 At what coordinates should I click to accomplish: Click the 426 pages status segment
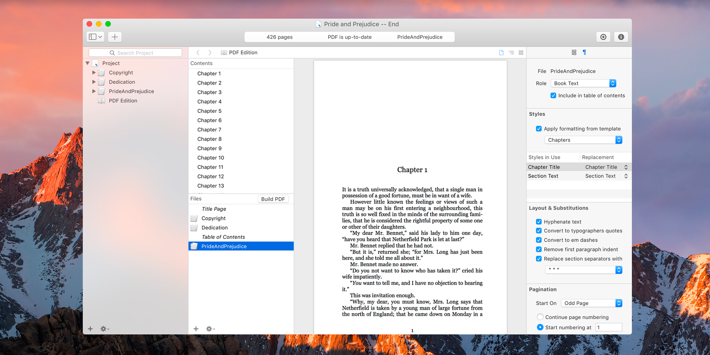click(279, 37)
